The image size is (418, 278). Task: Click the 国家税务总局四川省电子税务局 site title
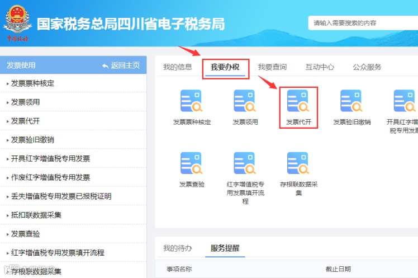point(131,24)
